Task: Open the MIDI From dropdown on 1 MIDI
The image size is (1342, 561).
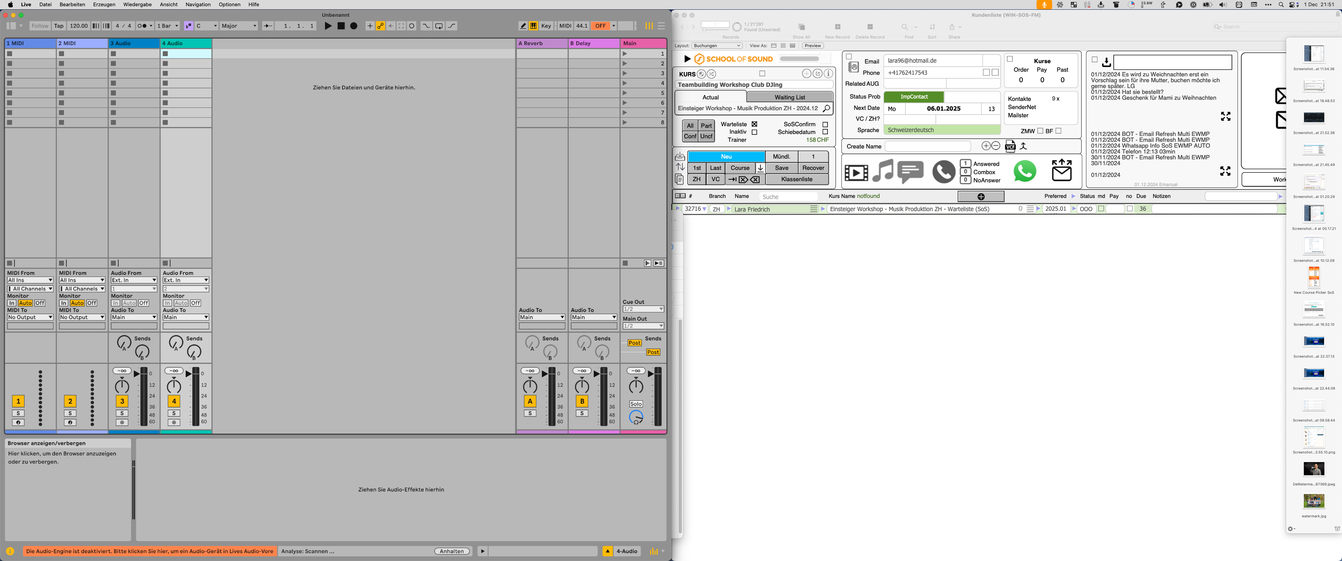Action: coord(30,280)
